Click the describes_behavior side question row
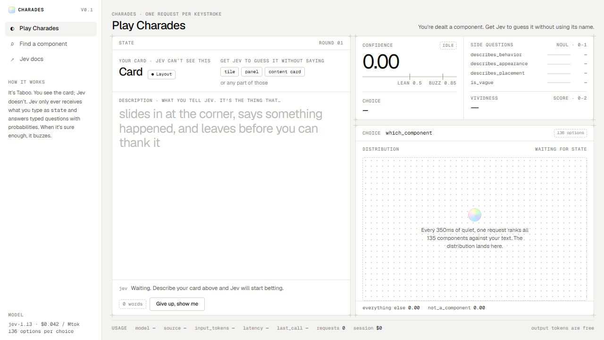The width and height of the screenshot is (604, 340). click(x=528, y=55)
